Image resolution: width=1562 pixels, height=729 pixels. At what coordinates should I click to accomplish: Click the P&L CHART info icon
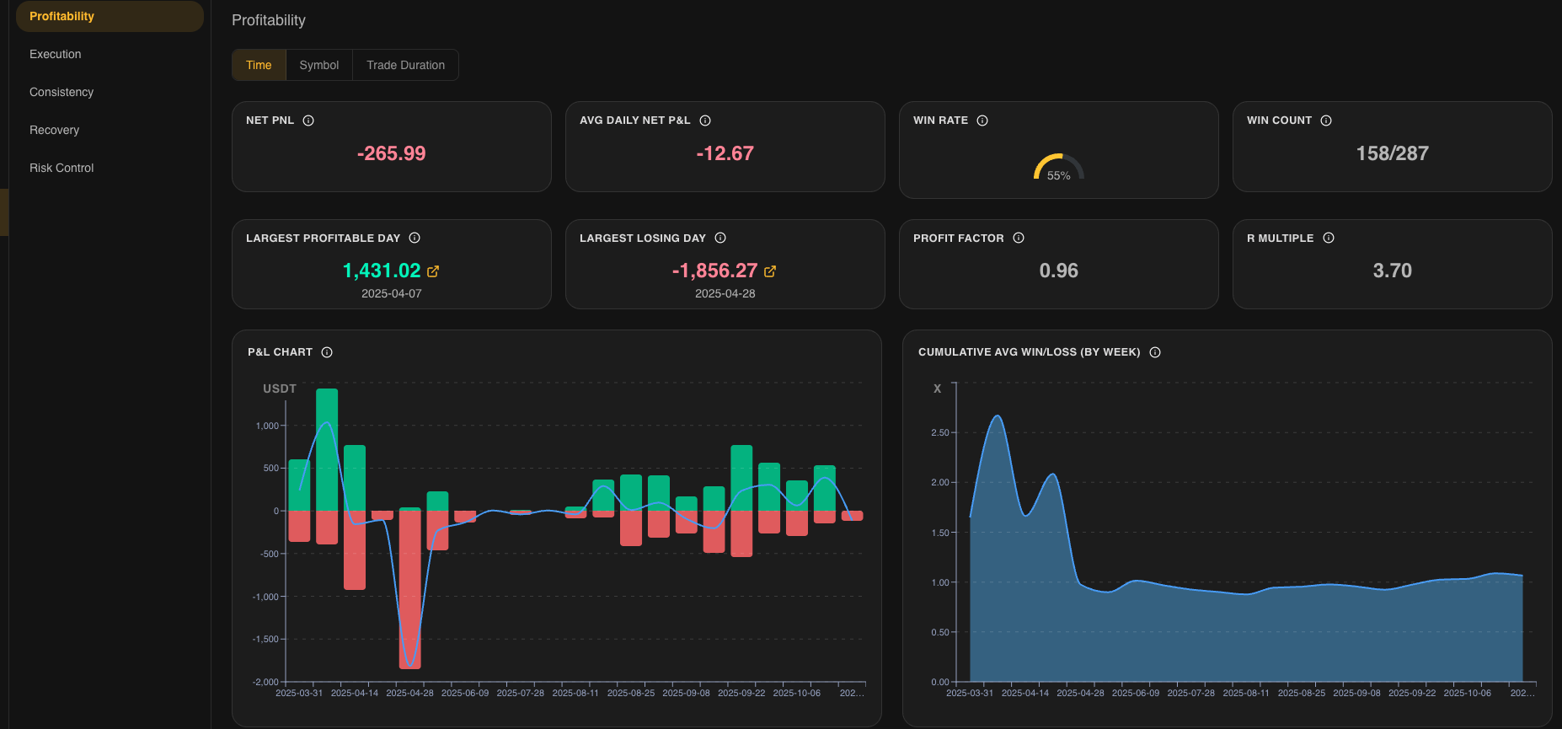pos(327,352)
